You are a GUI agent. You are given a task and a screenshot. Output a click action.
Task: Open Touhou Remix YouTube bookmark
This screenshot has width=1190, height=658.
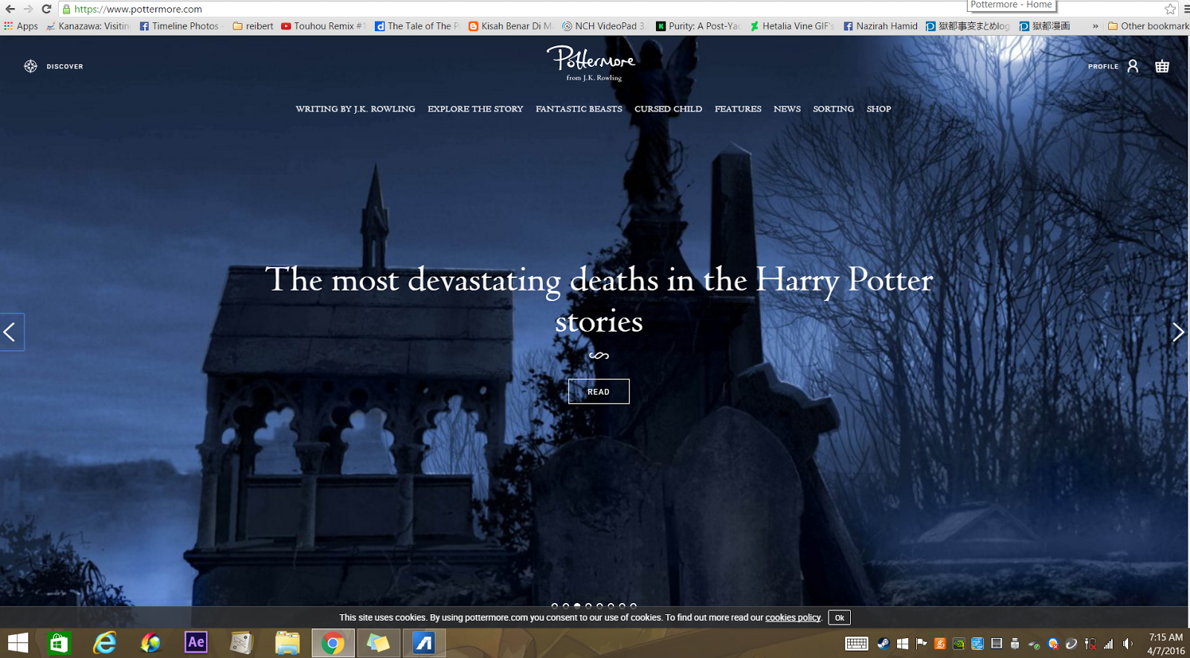coord(324,26)
